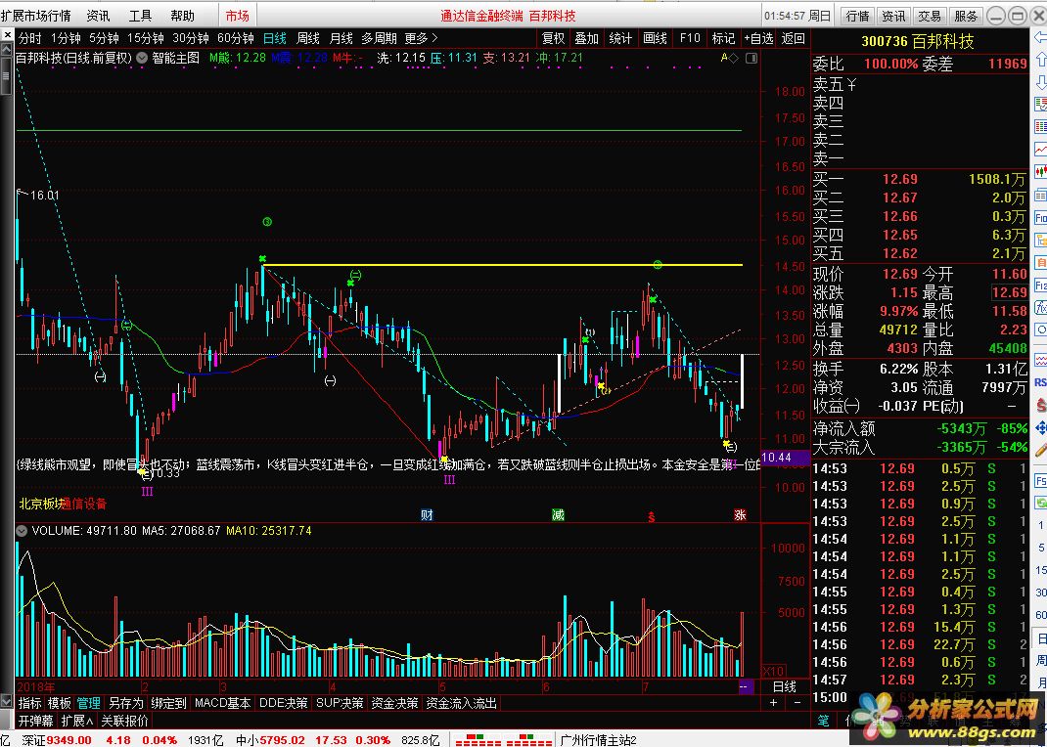The height and width of the screenshot is (747, 1047).
Task: Click the red 涨 marker icon under chart
Action: coord(740,514)
